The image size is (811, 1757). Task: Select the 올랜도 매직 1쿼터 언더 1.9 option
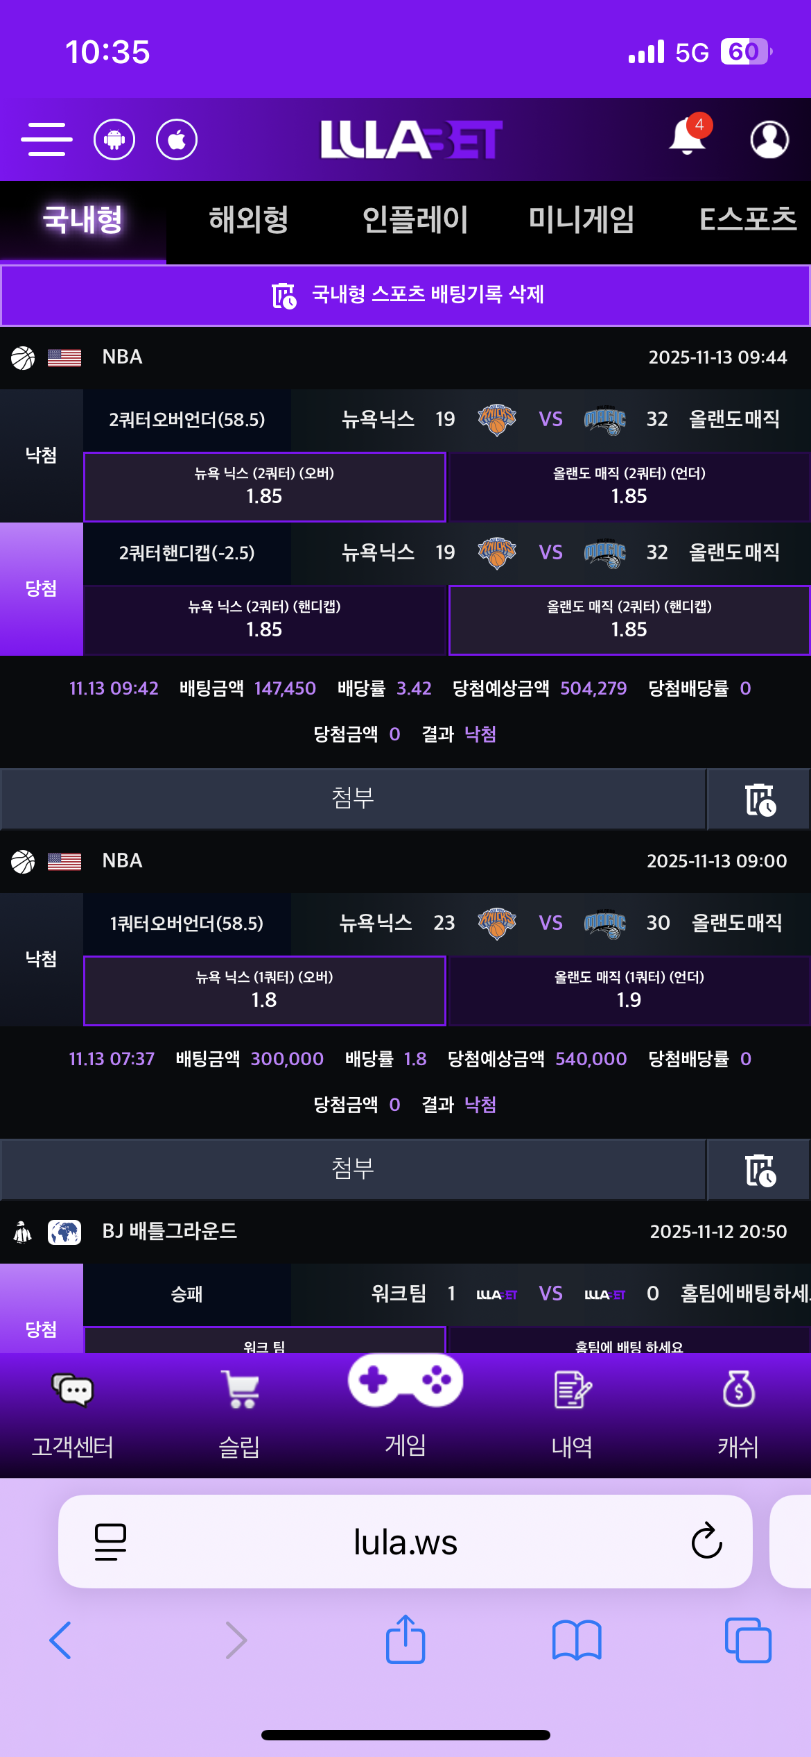(629, 991)
